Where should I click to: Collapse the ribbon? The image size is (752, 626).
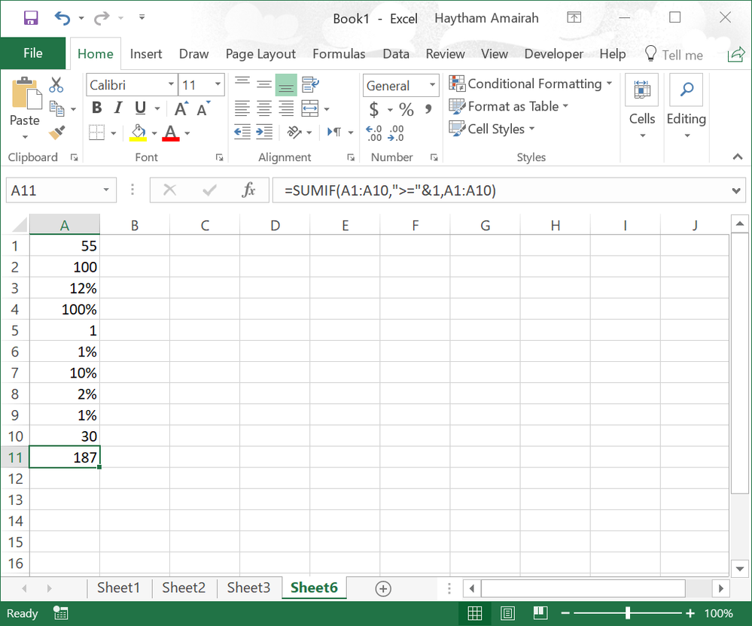coord(738,156)
